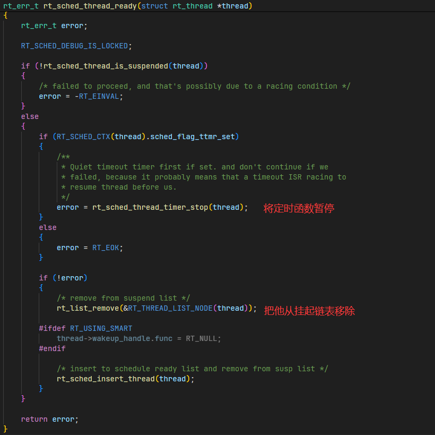Click the function name rt_sched_thread_ready
The width and height of the screenshot is (435, 435).
pyautogui.click(x=90, y=6)
